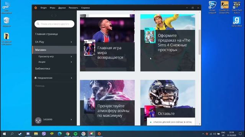The height and width of the screenshot is (137, 245).
Task: Show hidden system tray icons
Action: click(203, 134)
